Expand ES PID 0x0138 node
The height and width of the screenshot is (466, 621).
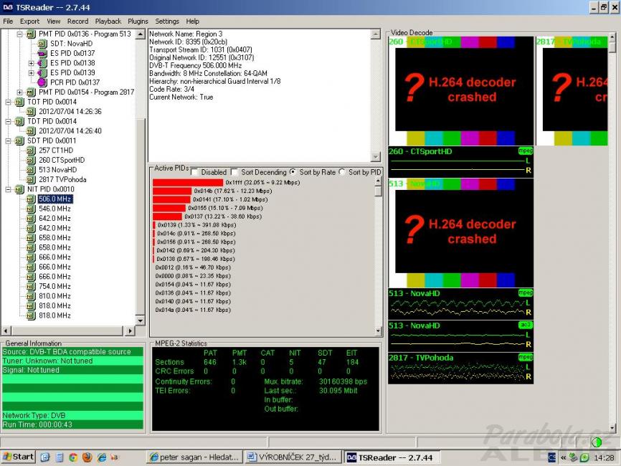pyautogui.click(x=32, y=63)
